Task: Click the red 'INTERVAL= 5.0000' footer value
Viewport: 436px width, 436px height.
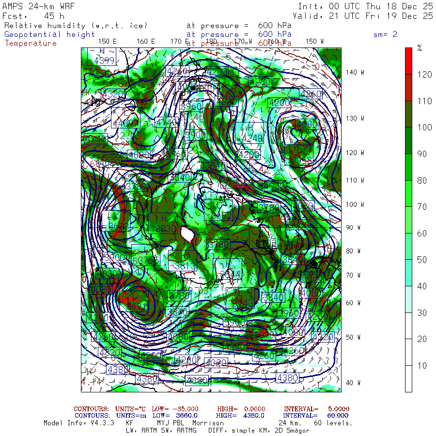Action: click(316, 409)
